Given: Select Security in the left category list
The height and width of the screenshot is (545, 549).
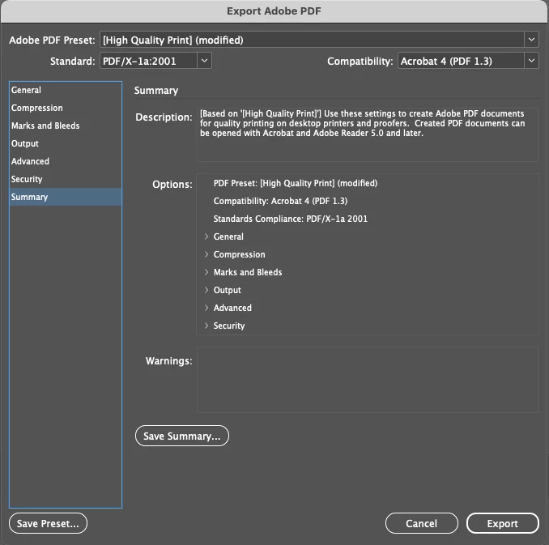Looking at the screenshot, I should coord(66,179).
